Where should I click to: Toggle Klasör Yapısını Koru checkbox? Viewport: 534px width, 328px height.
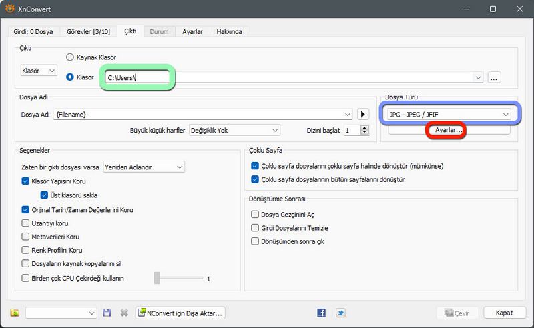(25, 181)
